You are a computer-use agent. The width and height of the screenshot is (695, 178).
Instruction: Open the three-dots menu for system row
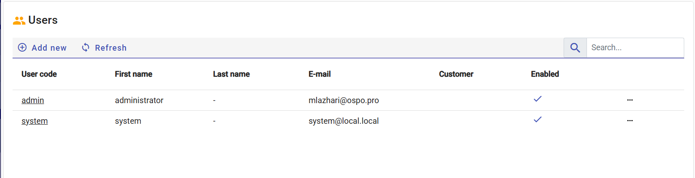point(630,121)
